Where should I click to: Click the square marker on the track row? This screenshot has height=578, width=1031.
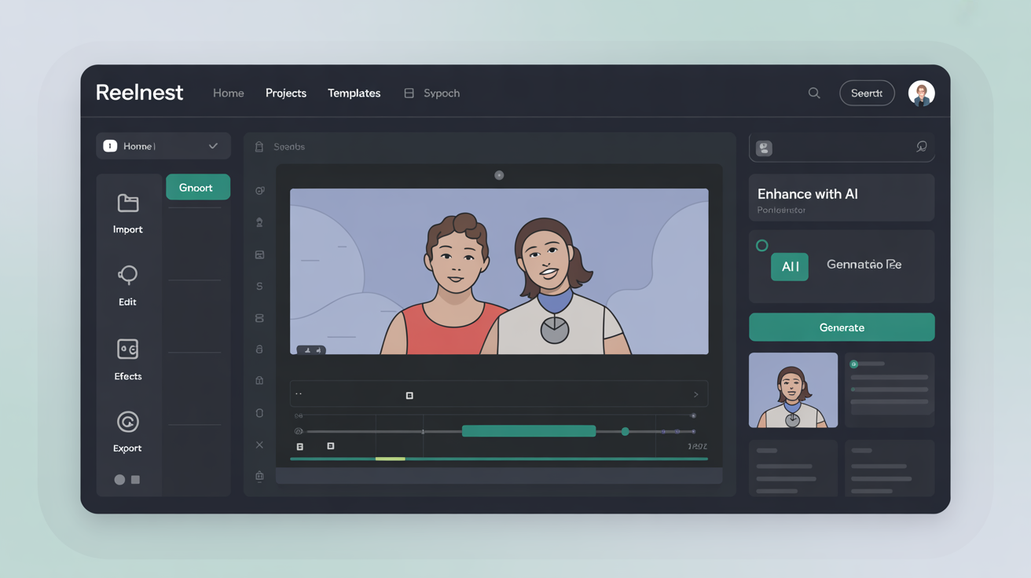tap(409, 395)
